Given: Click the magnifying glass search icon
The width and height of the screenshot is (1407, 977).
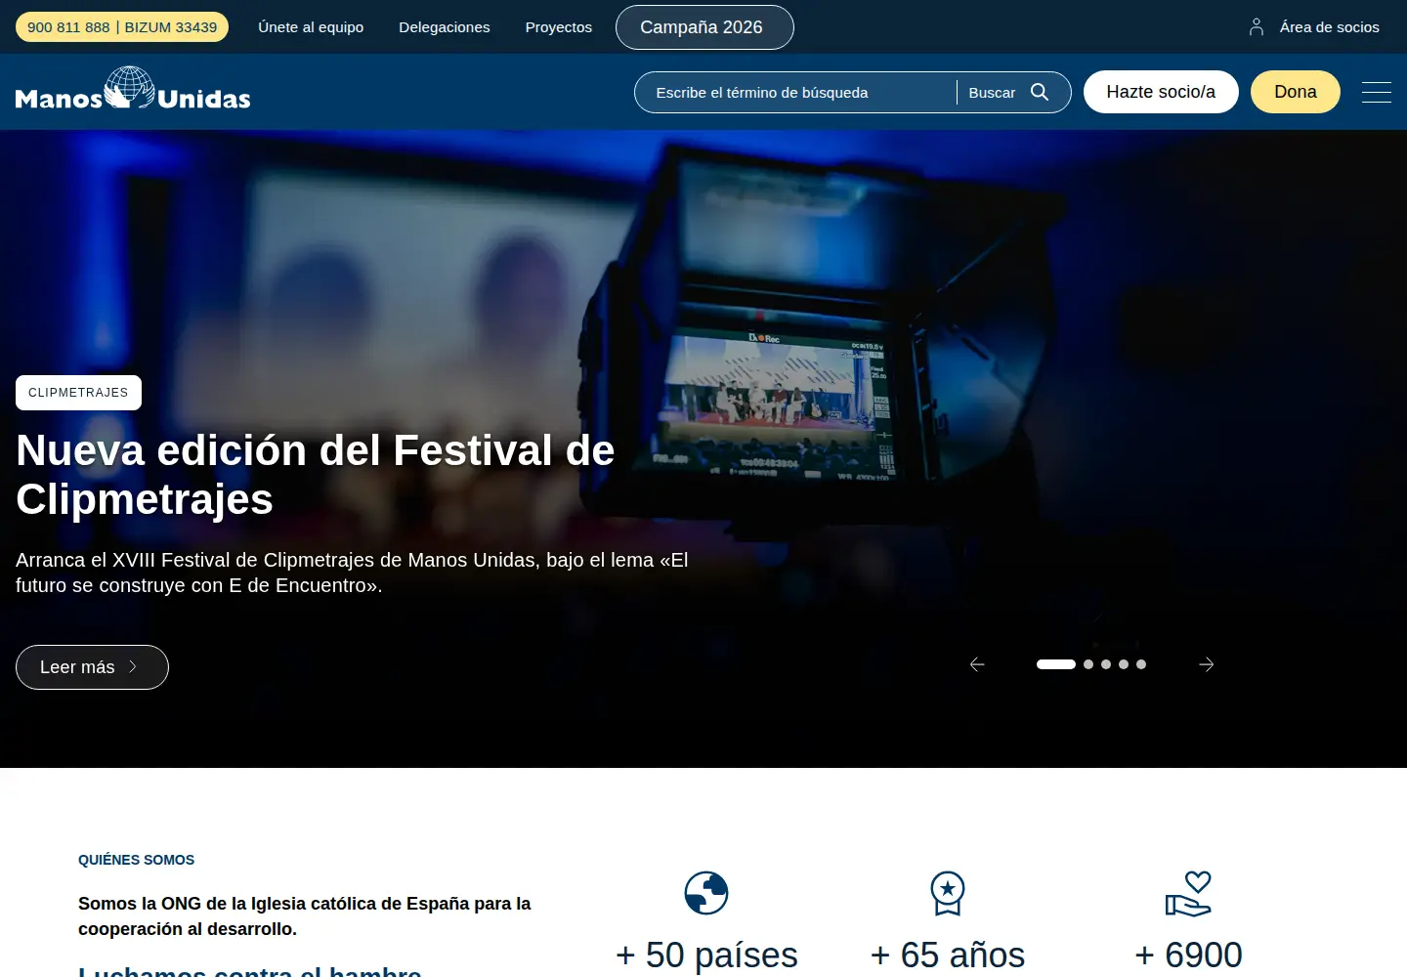Looking at the screenshot, I should pyautogui.click(x=1040, y=92).
